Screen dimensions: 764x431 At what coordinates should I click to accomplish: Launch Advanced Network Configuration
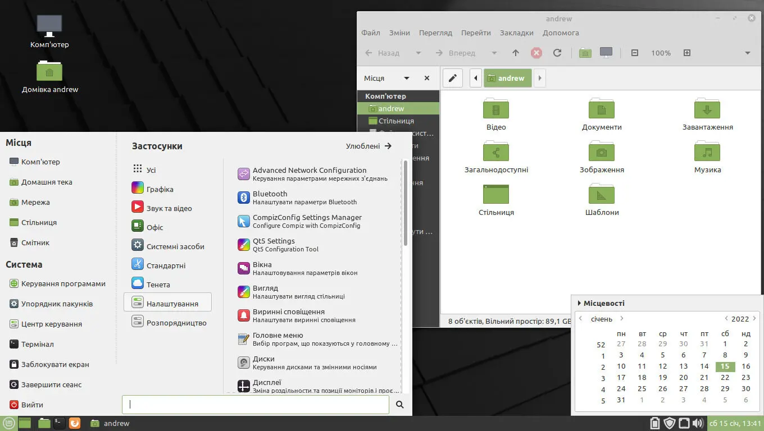[313, 174]
